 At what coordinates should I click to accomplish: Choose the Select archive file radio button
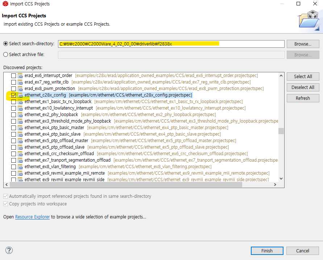click(x=5, y=55)
